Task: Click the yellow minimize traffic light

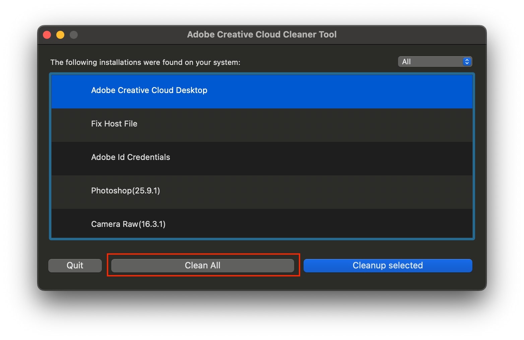Action: point(60,34)
